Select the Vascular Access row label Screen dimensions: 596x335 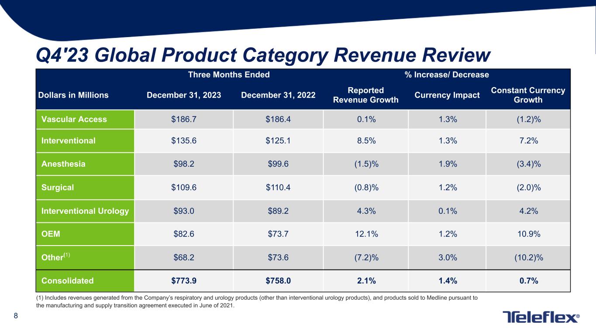[x=74, y=120]
